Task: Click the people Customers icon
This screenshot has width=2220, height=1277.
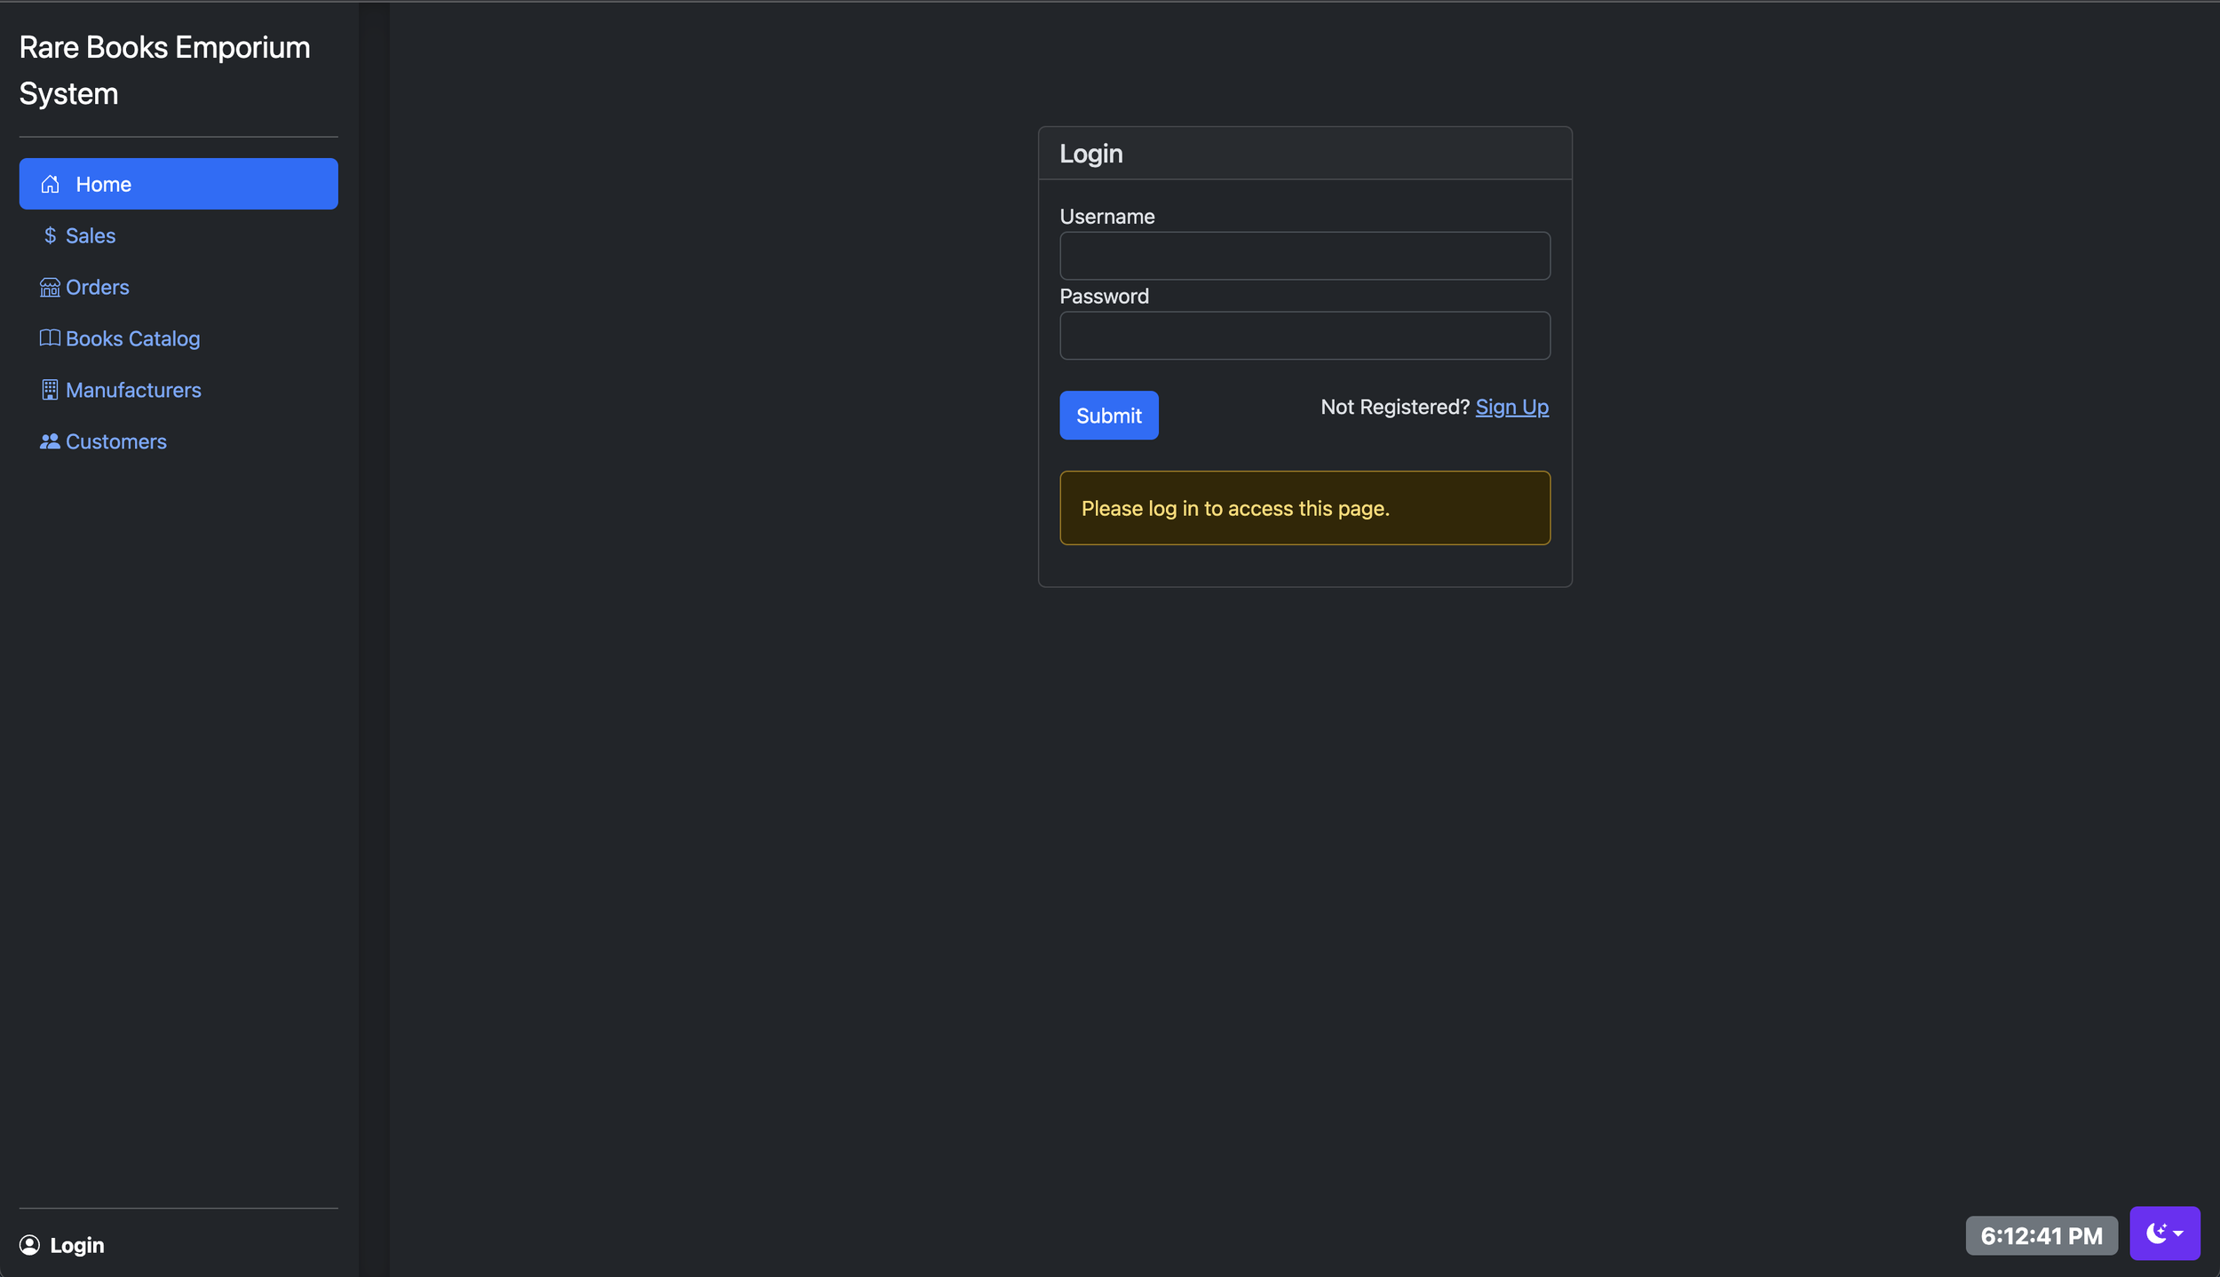Action: coord(50,441)
